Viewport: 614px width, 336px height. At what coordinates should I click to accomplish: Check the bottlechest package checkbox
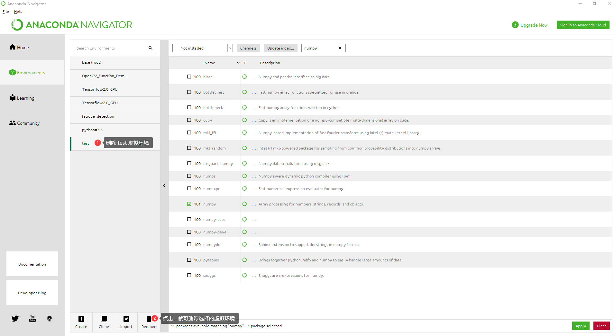click(189, 92)
